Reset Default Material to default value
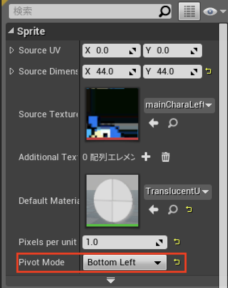228x288 pixels. coord(189,209)
